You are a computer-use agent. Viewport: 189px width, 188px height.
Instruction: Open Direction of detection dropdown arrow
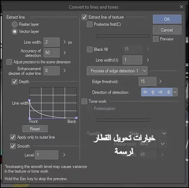tap(175, 92)
